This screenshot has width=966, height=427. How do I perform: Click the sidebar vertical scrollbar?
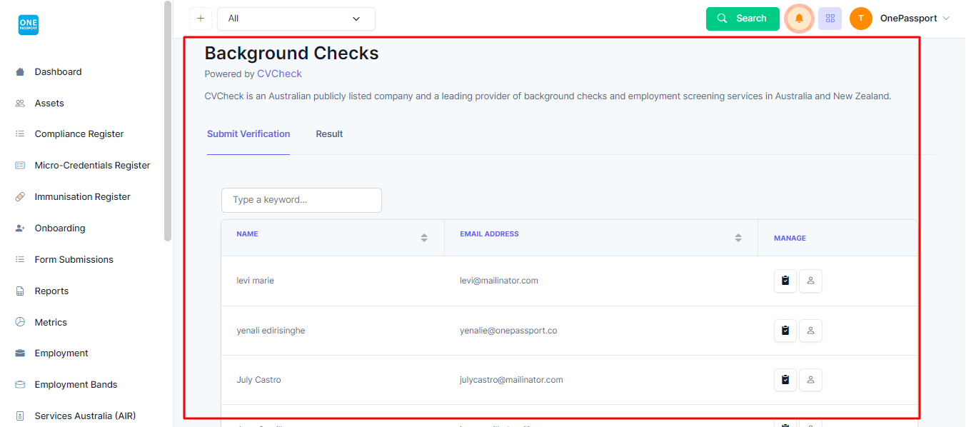pos(168,121)
